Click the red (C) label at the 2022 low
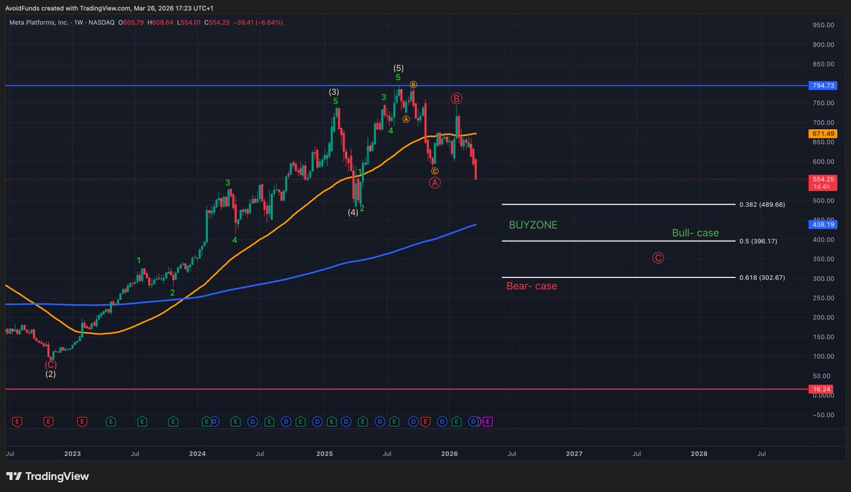The height and width of the screenshot is (492, 851). (x=50, y=364)
